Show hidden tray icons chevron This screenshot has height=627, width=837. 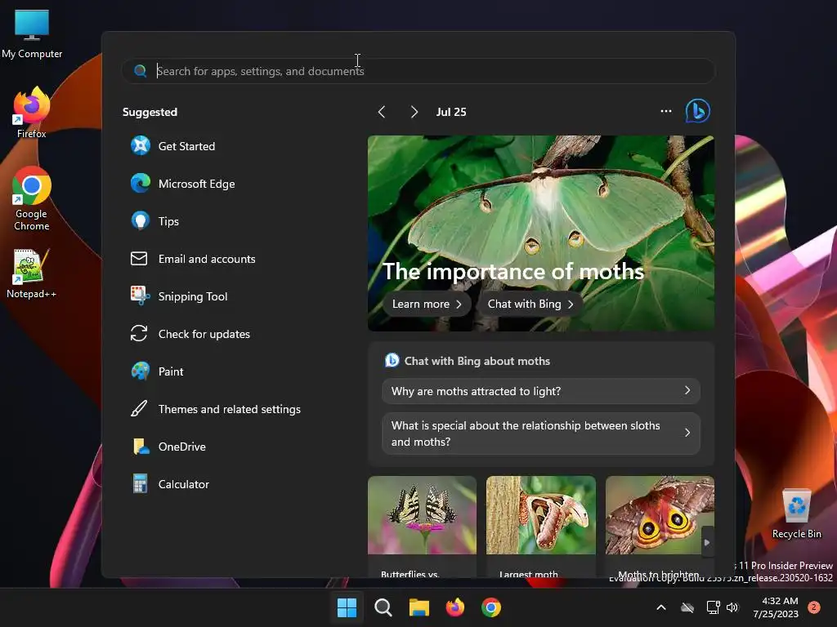[660, 607]
